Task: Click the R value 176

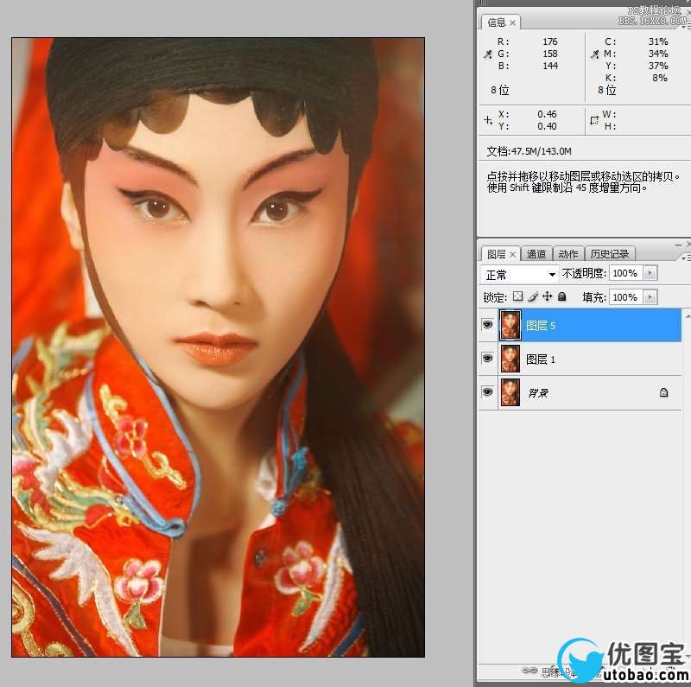Action: click(x=550, y=41)
